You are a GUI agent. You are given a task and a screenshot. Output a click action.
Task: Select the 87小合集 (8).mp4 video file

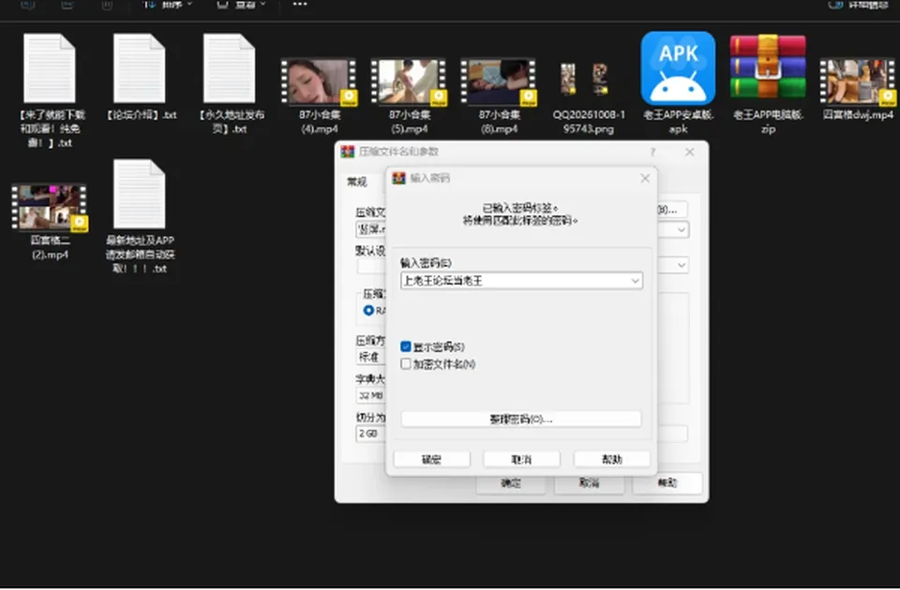[498, 82]
